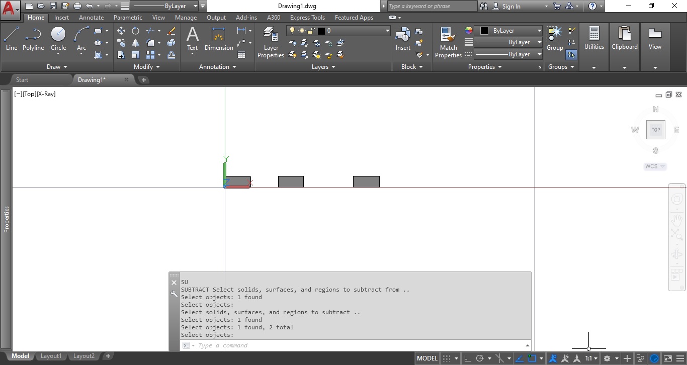Expand the Properties panel
This screenshot has height=365, width=687.
coord(485,66)
